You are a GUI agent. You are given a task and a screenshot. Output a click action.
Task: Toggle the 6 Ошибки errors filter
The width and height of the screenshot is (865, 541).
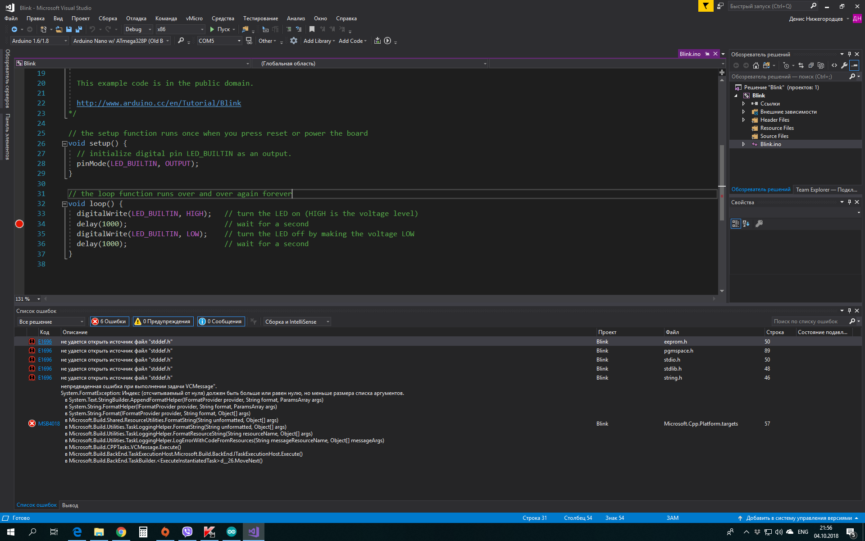point(109,321)
